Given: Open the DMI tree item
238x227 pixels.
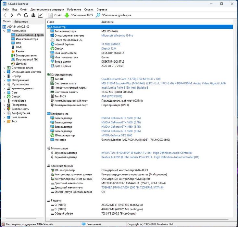Looking at the screenshot, I should [16, 43].
